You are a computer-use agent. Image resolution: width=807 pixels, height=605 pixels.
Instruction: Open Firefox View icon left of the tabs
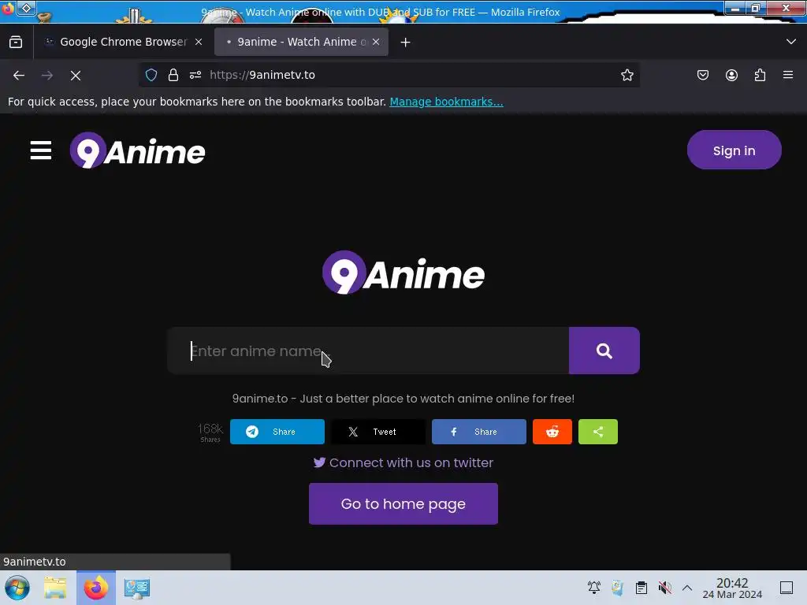[16, 42]
